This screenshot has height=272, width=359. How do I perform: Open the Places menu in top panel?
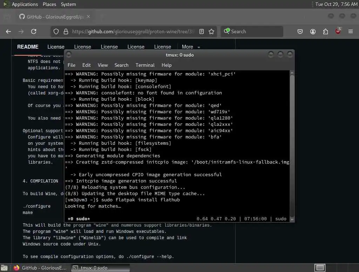point(49,4)
